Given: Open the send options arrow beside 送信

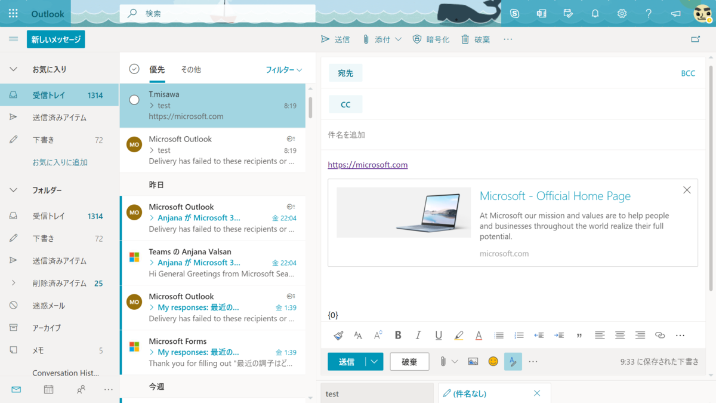Looking at the screenshot, I should pyautogui.click(x=374, y=362).
